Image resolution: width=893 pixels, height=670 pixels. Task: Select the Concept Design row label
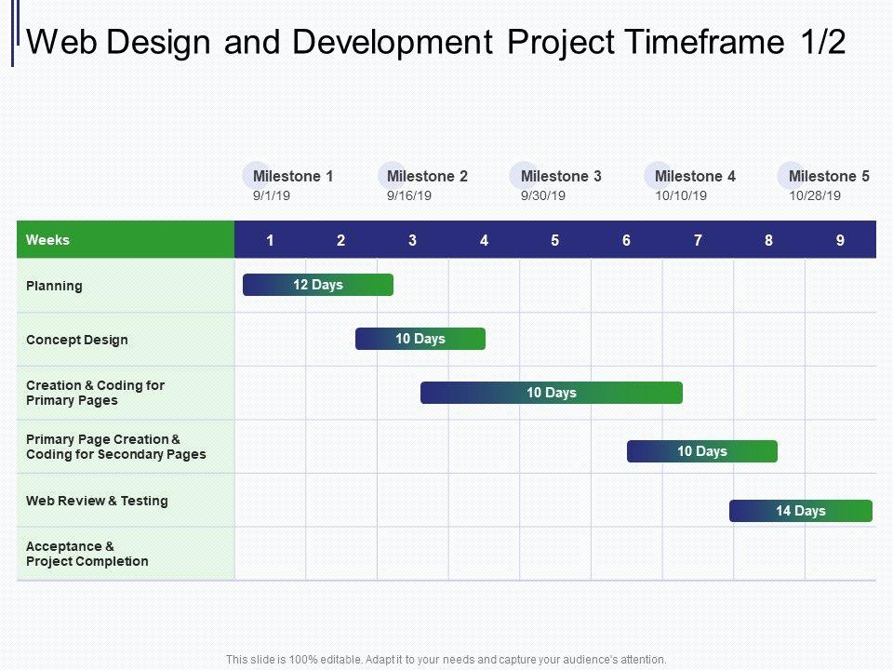(x=77, y=340)
